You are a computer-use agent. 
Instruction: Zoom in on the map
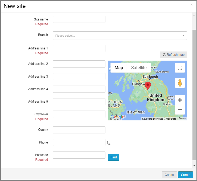180,100
